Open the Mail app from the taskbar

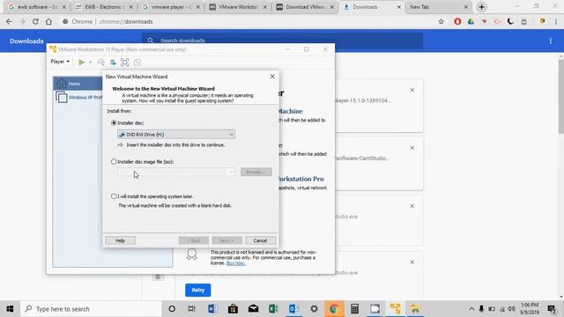253,309
